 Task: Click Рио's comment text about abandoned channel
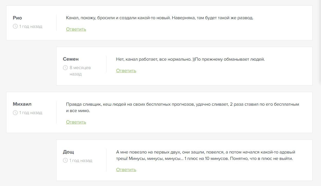(x=159, y=18)
